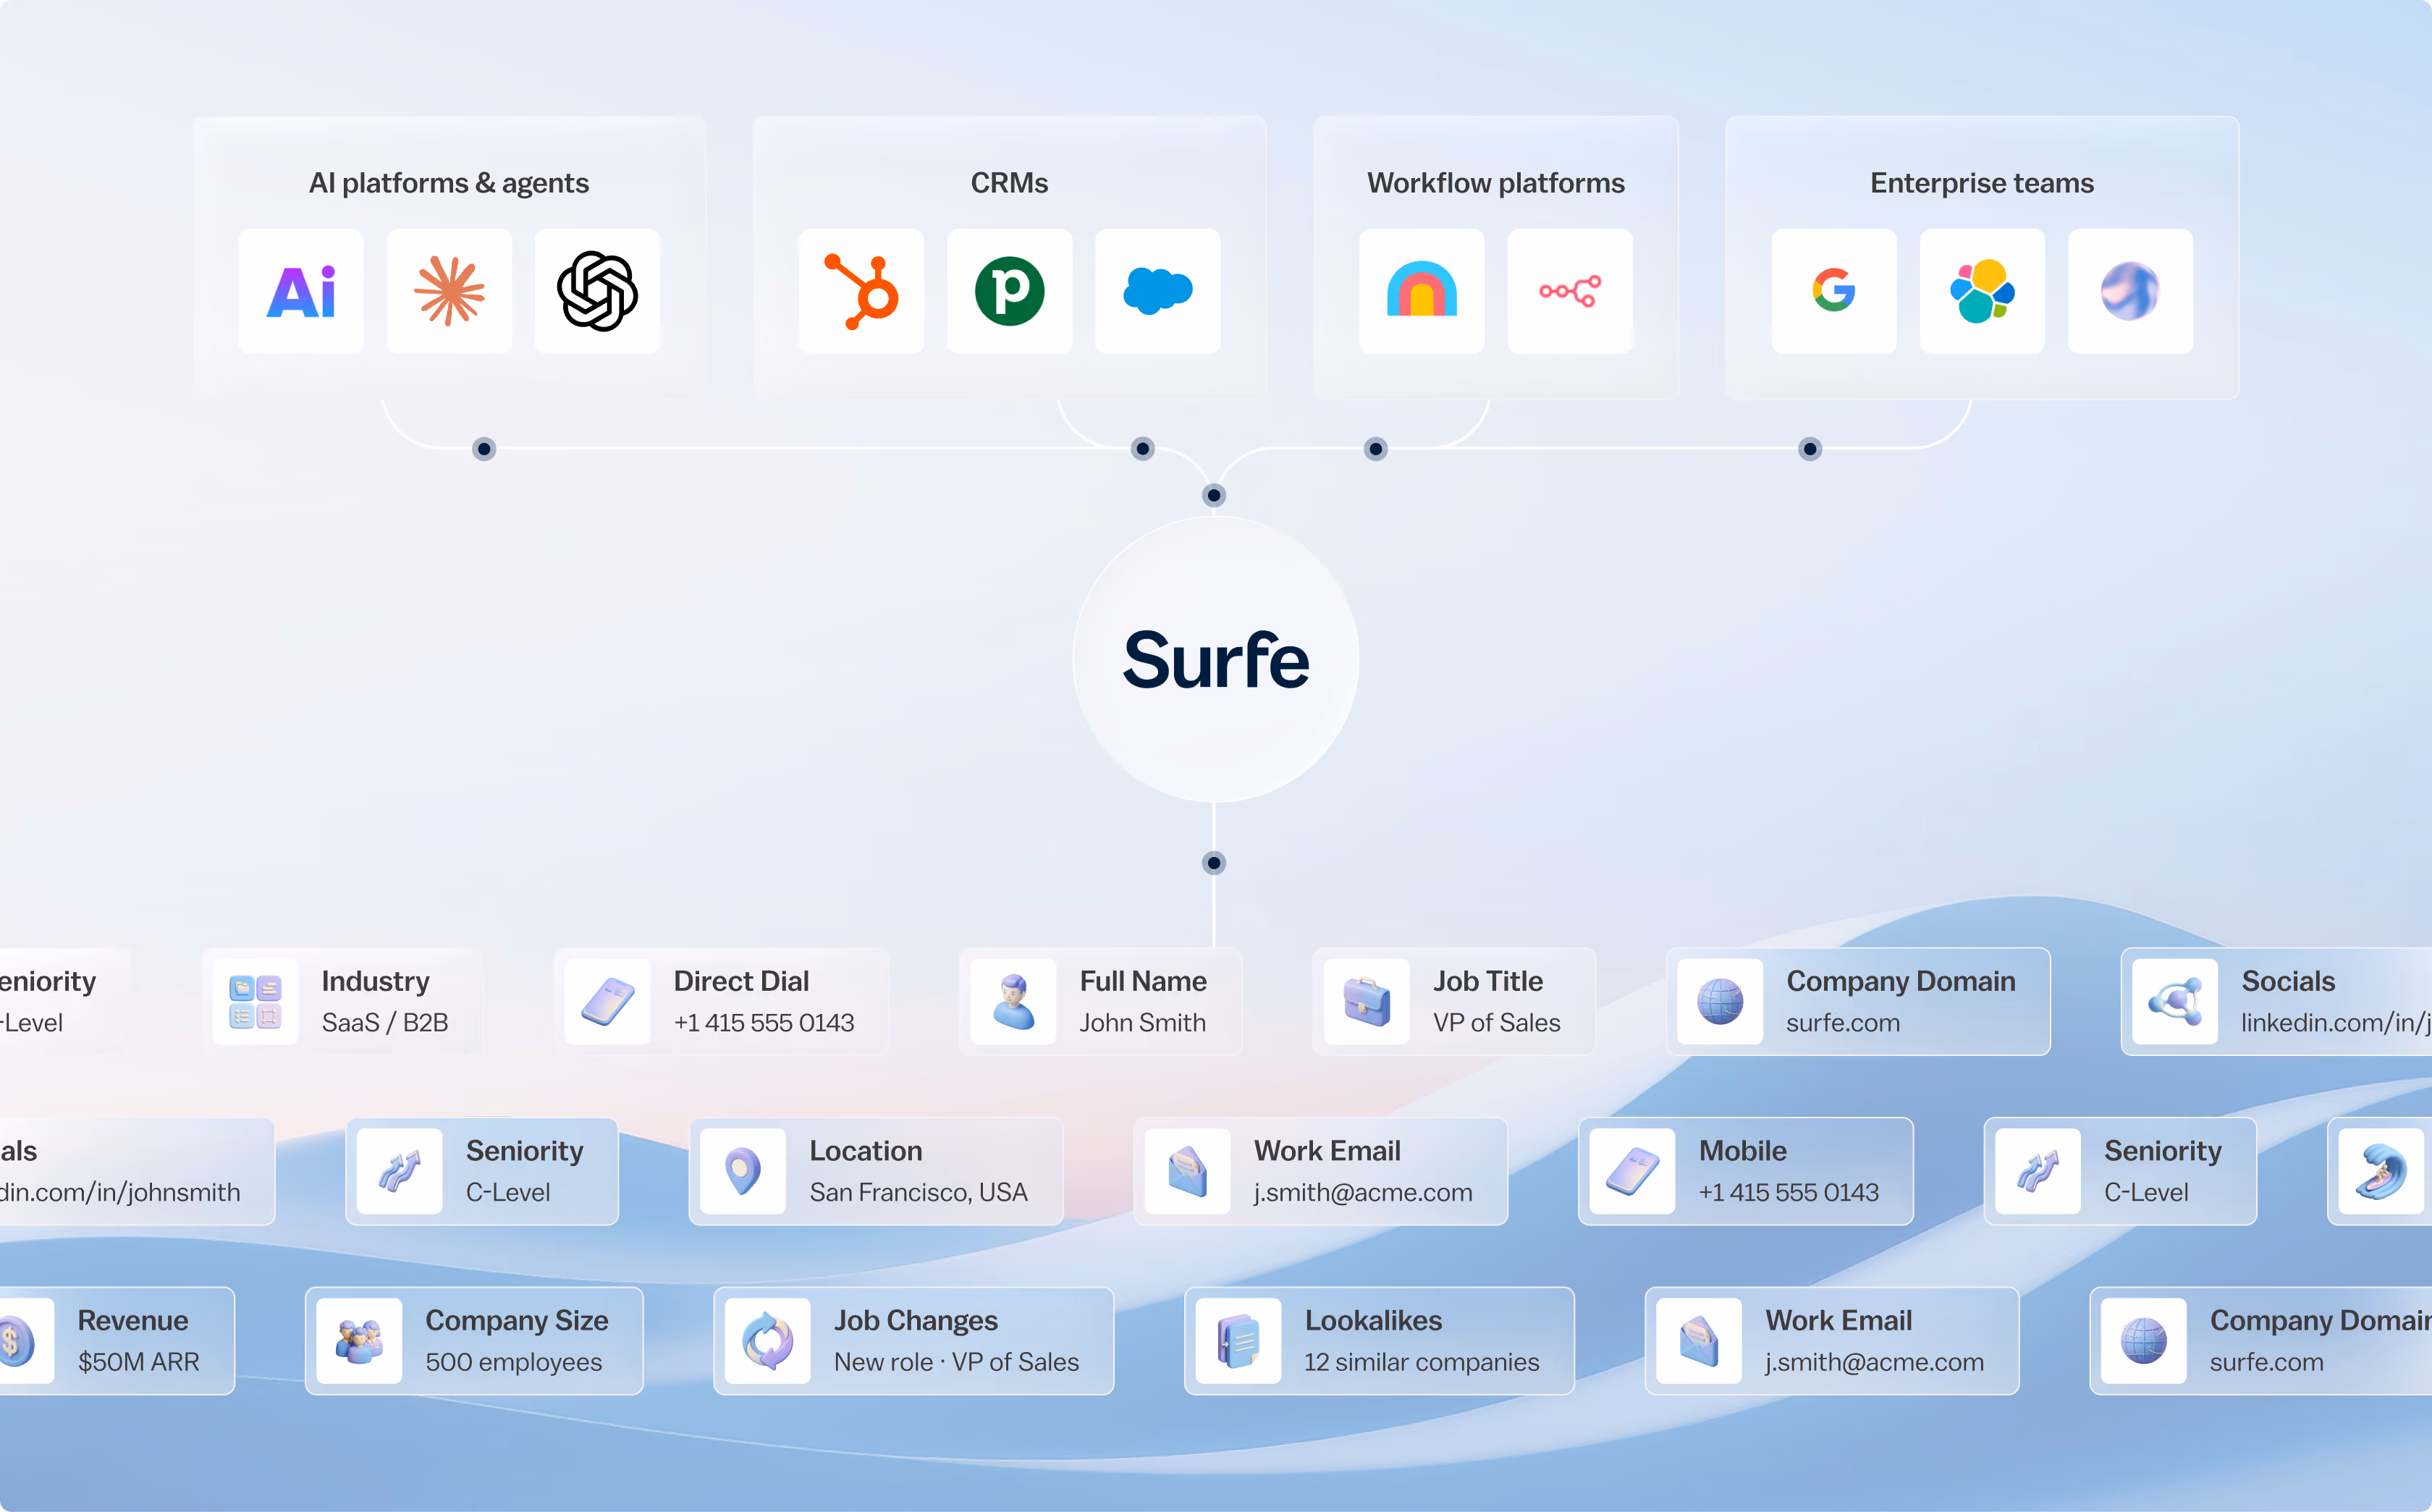Open the purple sphere enterprise icon
This screenshot has height=1512, width=2432.
click(2129, 291)
